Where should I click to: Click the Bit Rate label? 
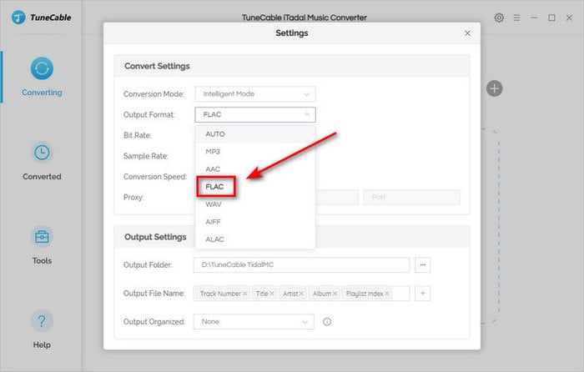[138, 135]
